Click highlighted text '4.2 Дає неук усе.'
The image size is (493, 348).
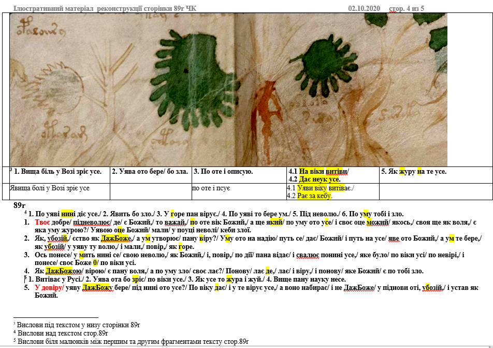(x=314, y=179)
